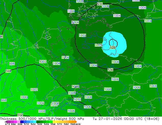
Task: Click the forecast date 'Tu 27-01-2026 00:00 UTC (18+06)'
Action: click(x=126, y=119)
